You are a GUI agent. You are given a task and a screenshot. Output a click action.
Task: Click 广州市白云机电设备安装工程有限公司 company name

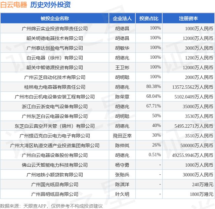click(x=55, y=97)
